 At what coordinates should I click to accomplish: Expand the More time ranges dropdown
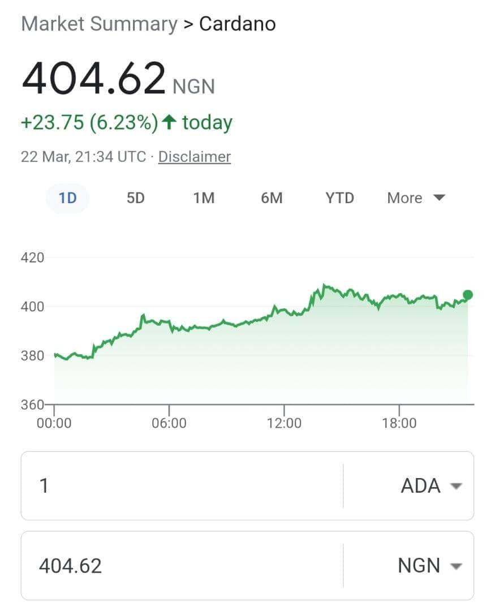[415, 198]
